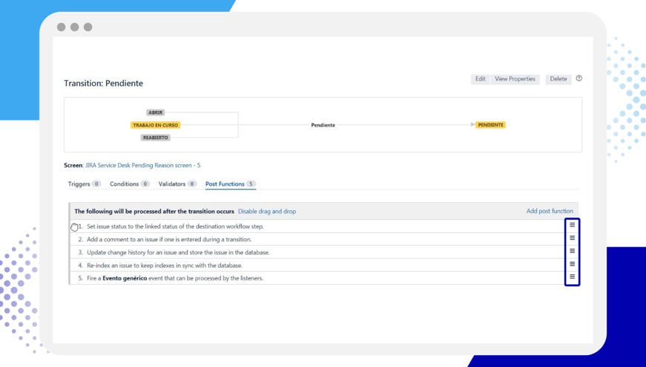Click the drag handle for Add a comment row
This screenshot has width=646, height=367.
pos(573,238)
